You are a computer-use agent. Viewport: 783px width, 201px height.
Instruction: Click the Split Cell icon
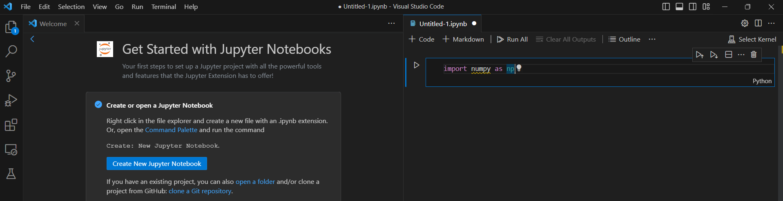point(728,55)
